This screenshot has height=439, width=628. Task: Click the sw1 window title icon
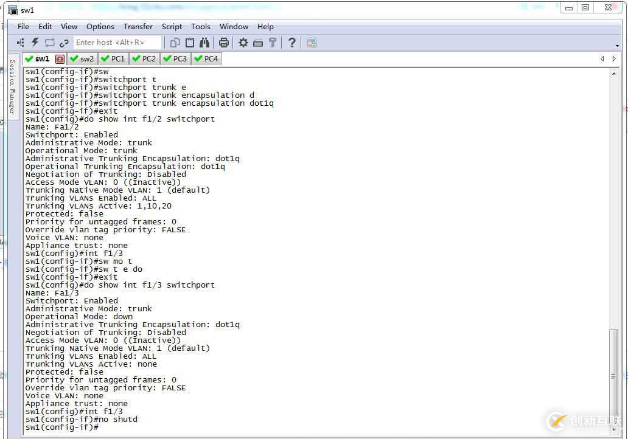(x=13, y=10)
